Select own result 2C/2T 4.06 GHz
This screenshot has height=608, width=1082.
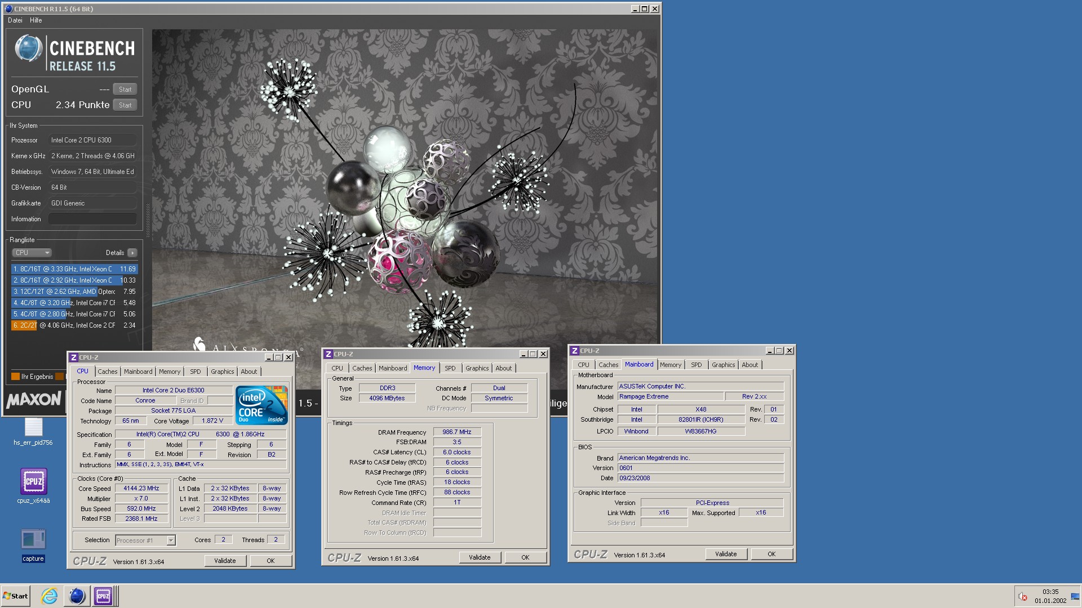coord(74,325)
